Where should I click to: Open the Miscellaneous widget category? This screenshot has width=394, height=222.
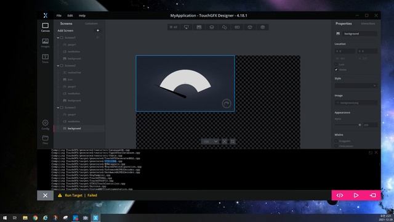(x=250, y=27)
